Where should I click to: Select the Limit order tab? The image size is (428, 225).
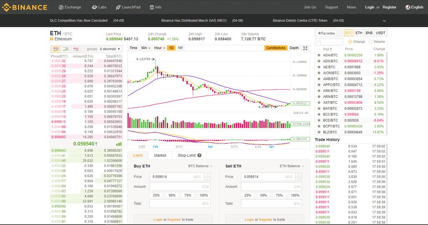pos(138,156)
